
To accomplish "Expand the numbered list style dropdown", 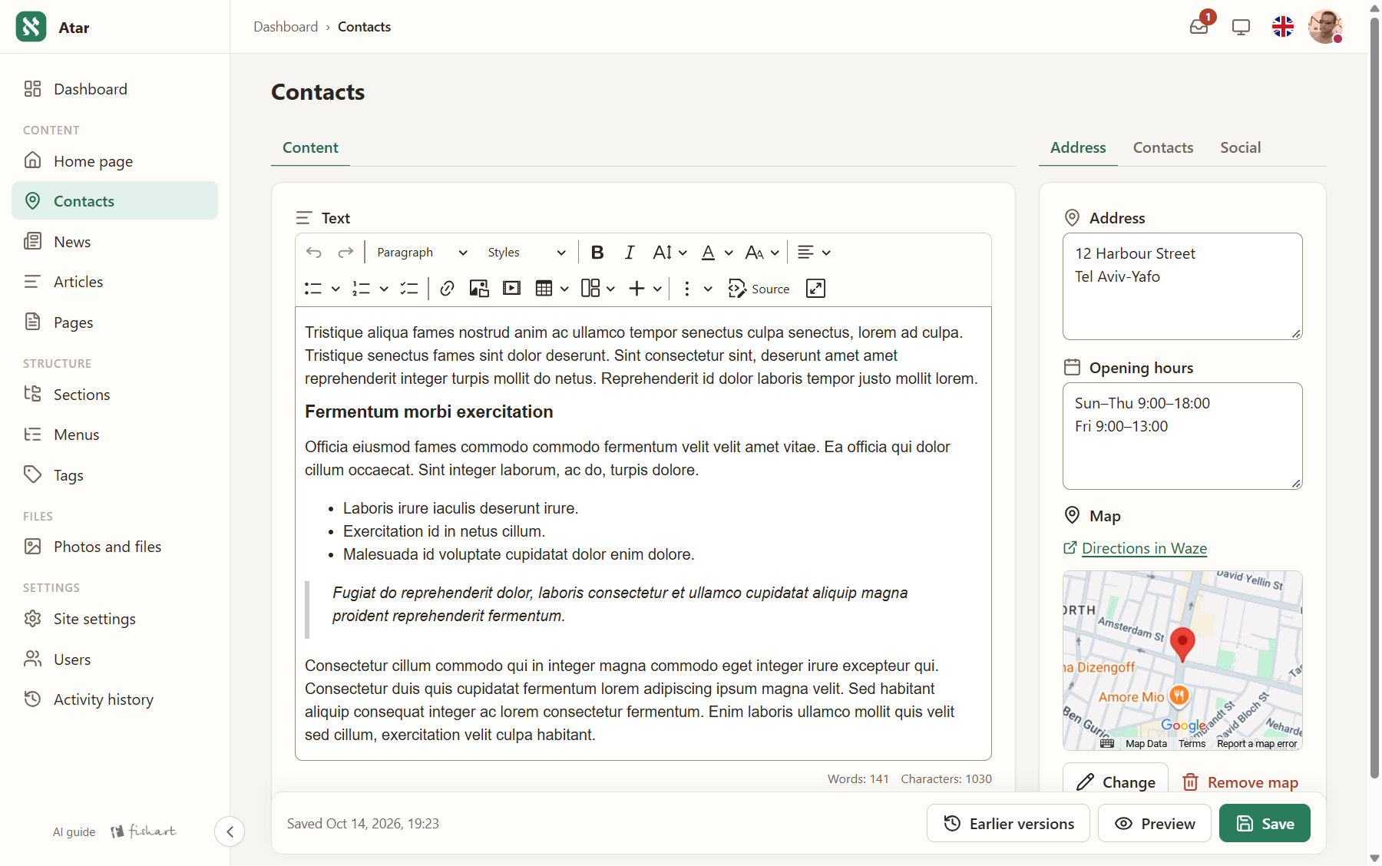I will pos(384,289).
